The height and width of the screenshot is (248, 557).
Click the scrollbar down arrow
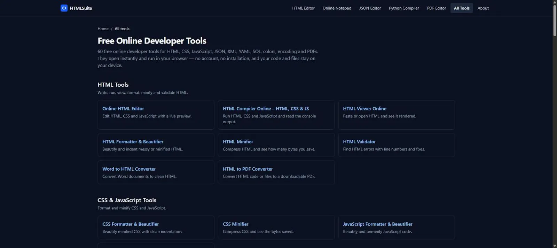pyautogui.click(x=555, y=246)
